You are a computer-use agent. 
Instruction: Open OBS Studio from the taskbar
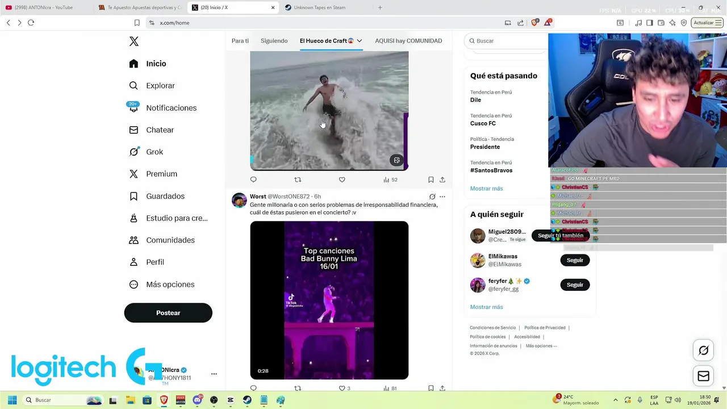(x=214, y=400)
